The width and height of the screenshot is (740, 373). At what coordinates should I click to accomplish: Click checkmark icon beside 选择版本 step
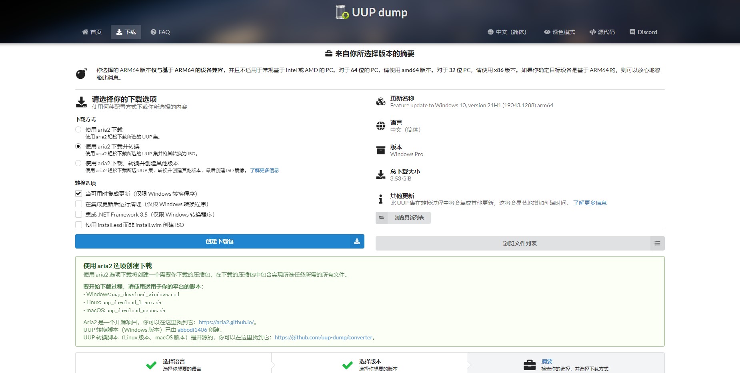click(348, 365)
